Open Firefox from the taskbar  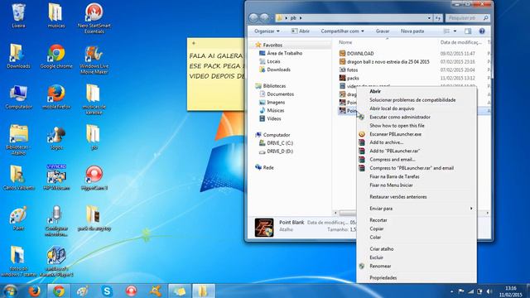click(34, 291)
